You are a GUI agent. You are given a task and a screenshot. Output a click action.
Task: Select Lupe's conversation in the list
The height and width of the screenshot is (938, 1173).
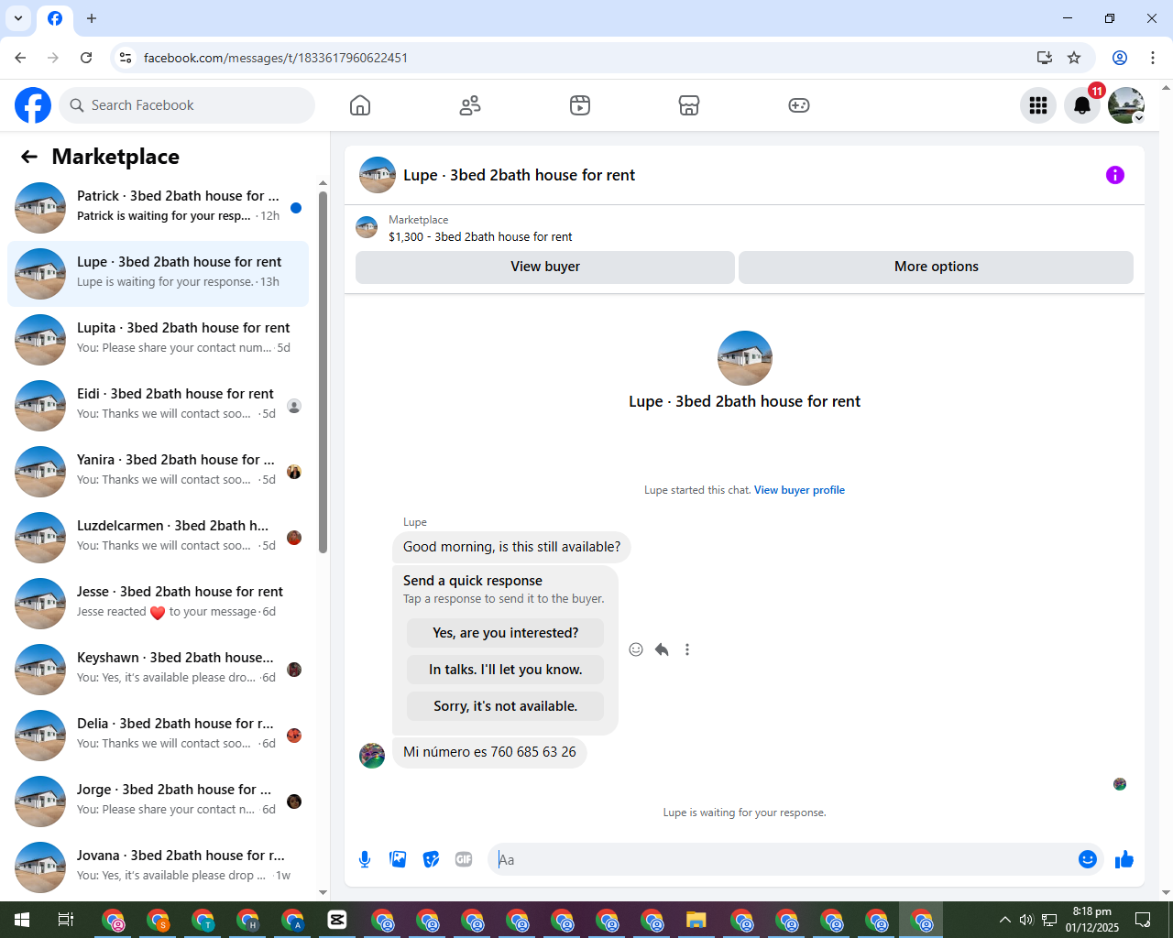point(158,274)
